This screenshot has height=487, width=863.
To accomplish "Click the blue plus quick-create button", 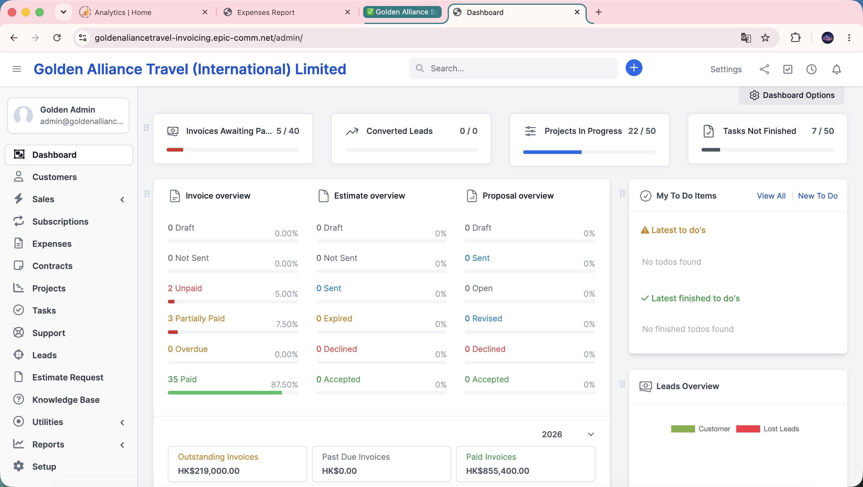I will coord(634,68).
